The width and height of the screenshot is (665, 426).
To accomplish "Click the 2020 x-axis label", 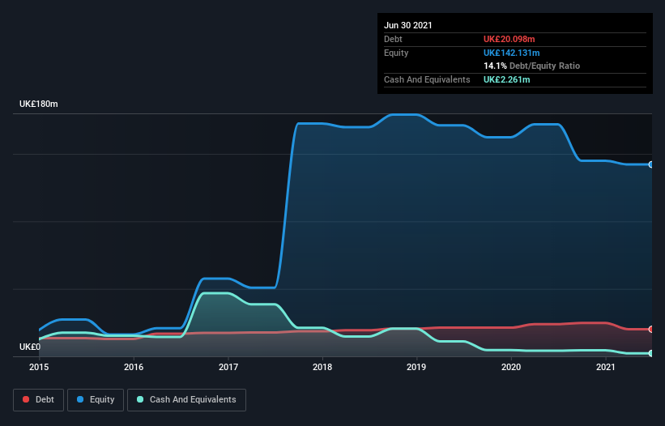I will [511, 367].
